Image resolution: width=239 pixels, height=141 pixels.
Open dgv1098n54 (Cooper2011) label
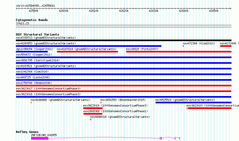click(x=35, y=49)
